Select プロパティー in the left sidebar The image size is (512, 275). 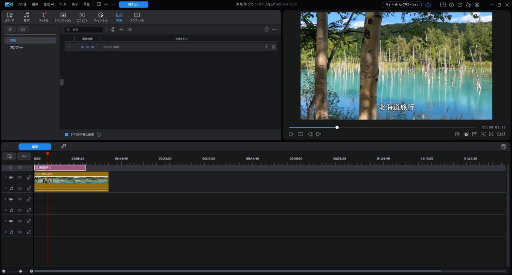tap(17, 47)
